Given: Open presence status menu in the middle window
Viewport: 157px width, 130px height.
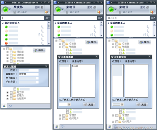Looking at the screenshot, I should click(58, 10).
